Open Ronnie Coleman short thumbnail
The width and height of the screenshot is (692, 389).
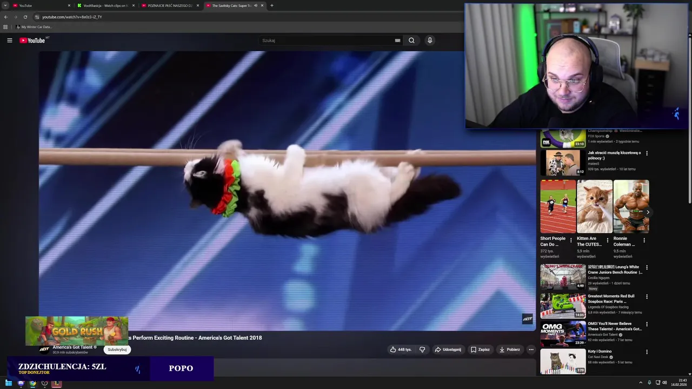(x=631, y=206)
